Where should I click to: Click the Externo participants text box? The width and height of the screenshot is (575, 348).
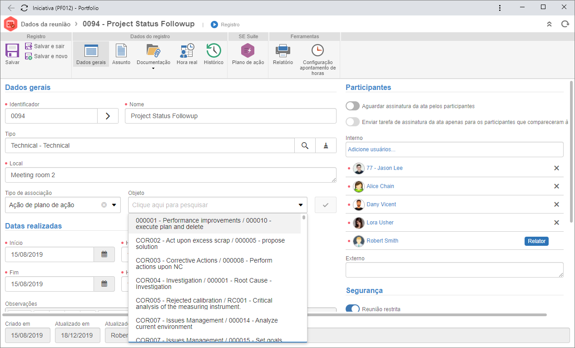pyautogui.click(x=454, y=270)
